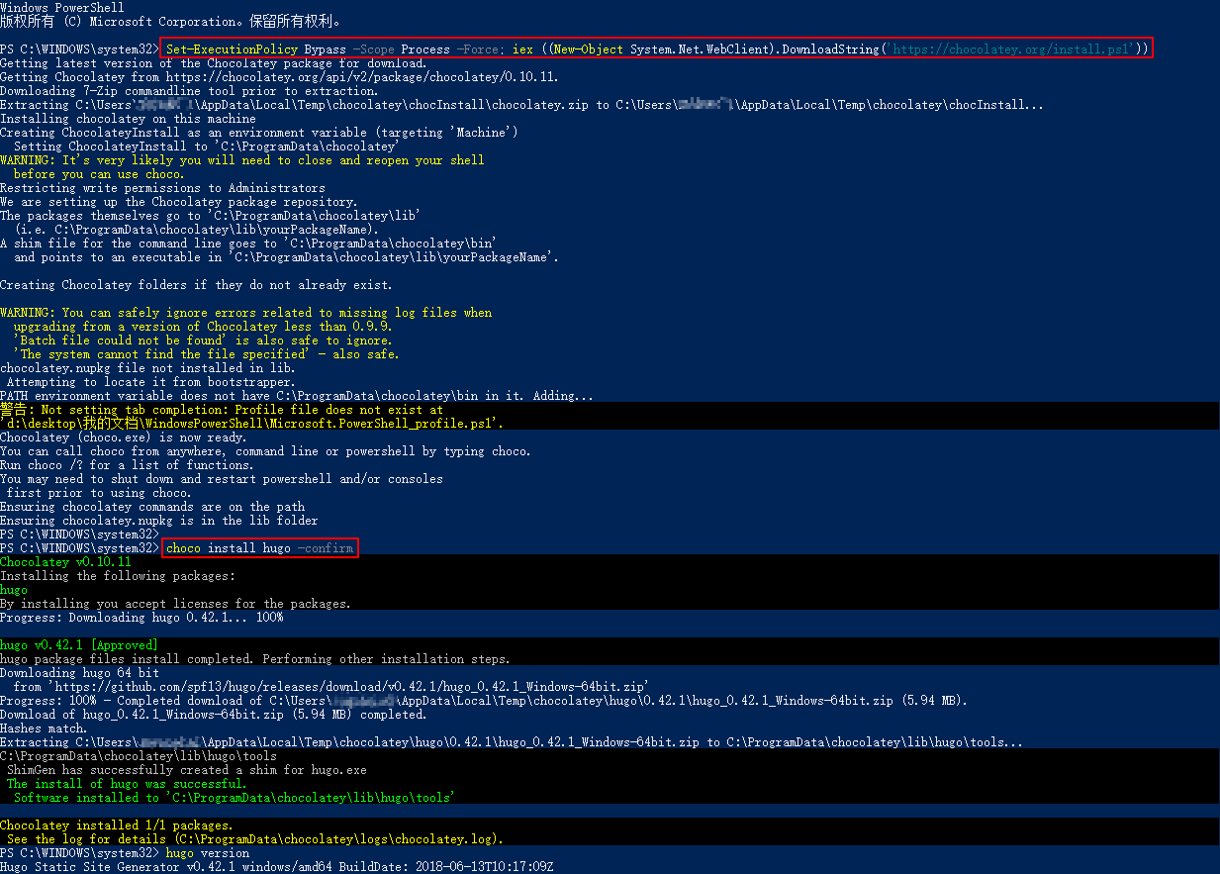Click 'ShimGen has successfully created a shim' line

click(x=186, y=769)
